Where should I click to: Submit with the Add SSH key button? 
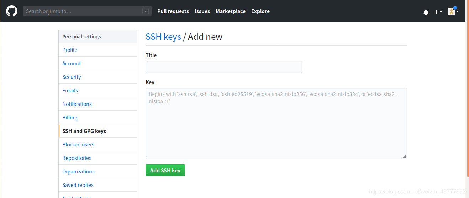pyautogui.click(x=165, y=170)
